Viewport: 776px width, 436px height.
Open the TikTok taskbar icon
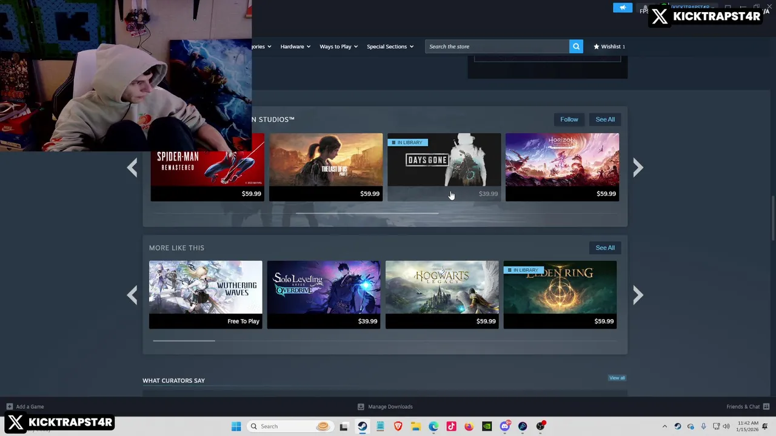[x=451, y=426]
